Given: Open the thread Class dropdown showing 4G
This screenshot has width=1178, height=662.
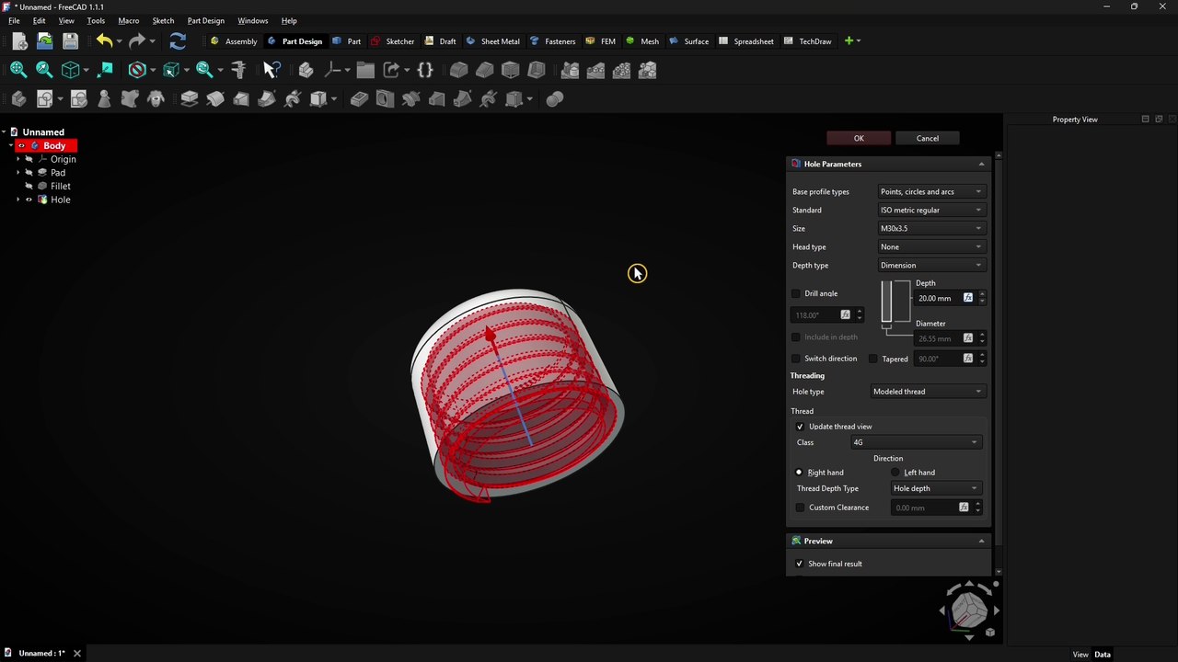Looking at the screenshot, I should (916, 442).
